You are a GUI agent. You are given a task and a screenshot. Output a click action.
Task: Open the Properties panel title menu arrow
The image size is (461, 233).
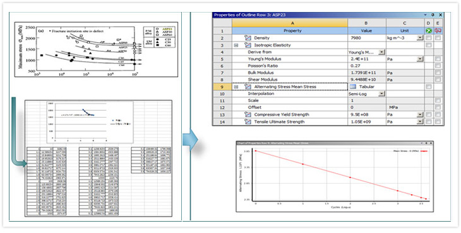click(x=425, y=14)
